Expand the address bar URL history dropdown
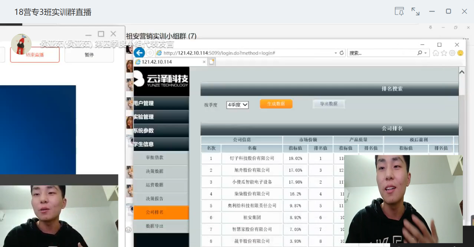Viewport: 474px width, 247px height. [x=336, y=53]
